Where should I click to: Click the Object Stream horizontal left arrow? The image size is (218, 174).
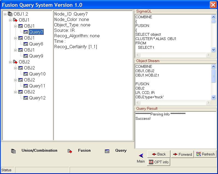tap(138, 102)
